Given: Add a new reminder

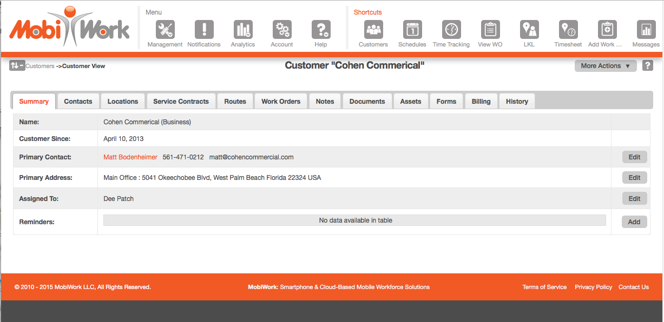Looking at the screenshot, I should (634, 222).
